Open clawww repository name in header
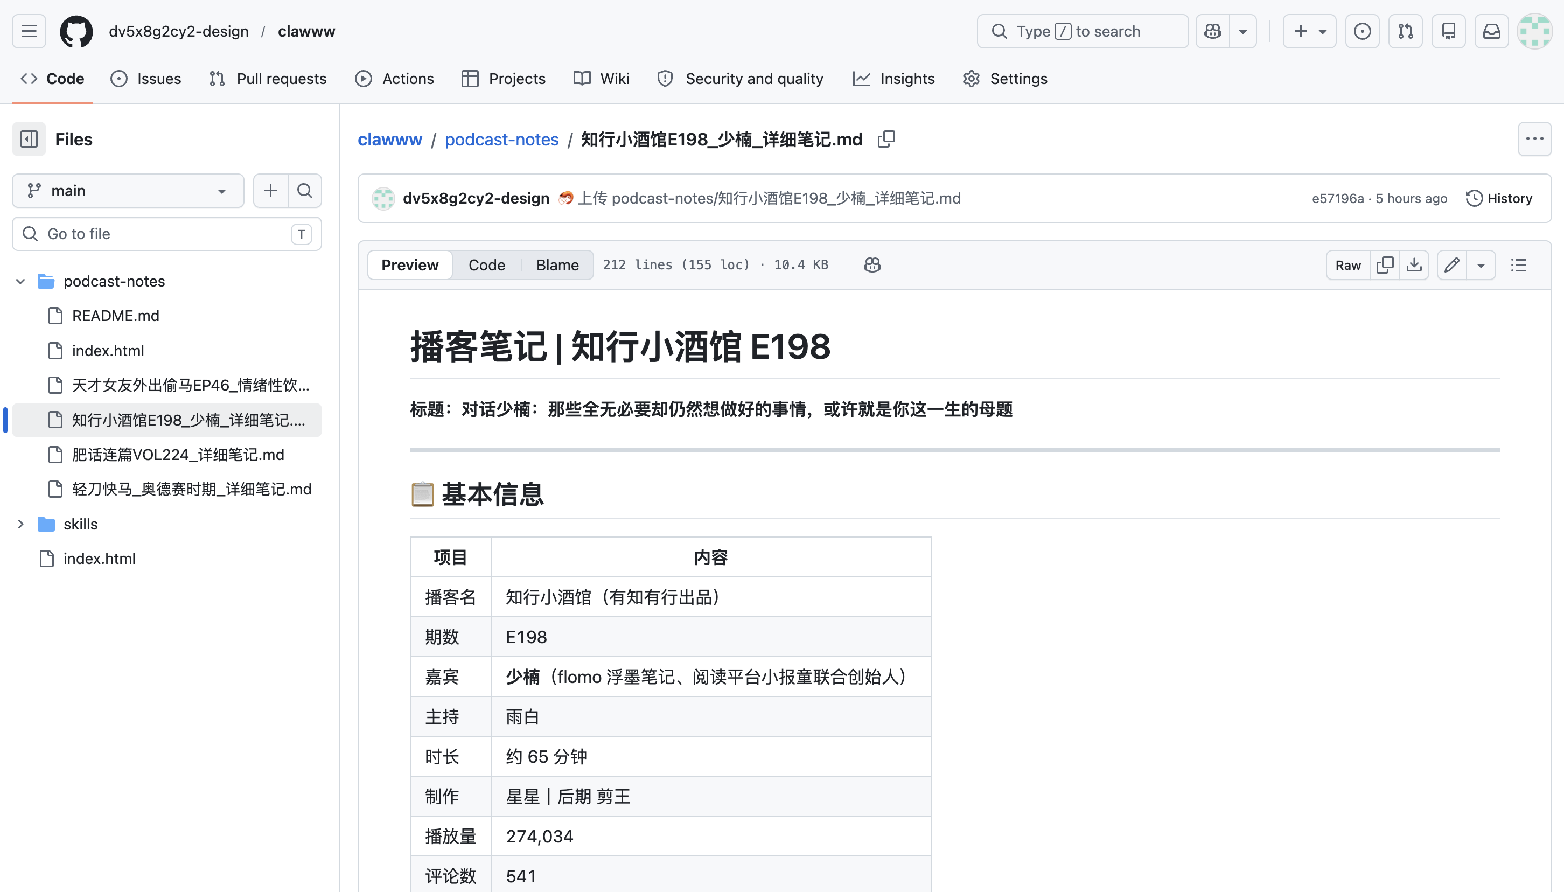Viewport: 1564px width, 892px height. (x=306, y=31)
